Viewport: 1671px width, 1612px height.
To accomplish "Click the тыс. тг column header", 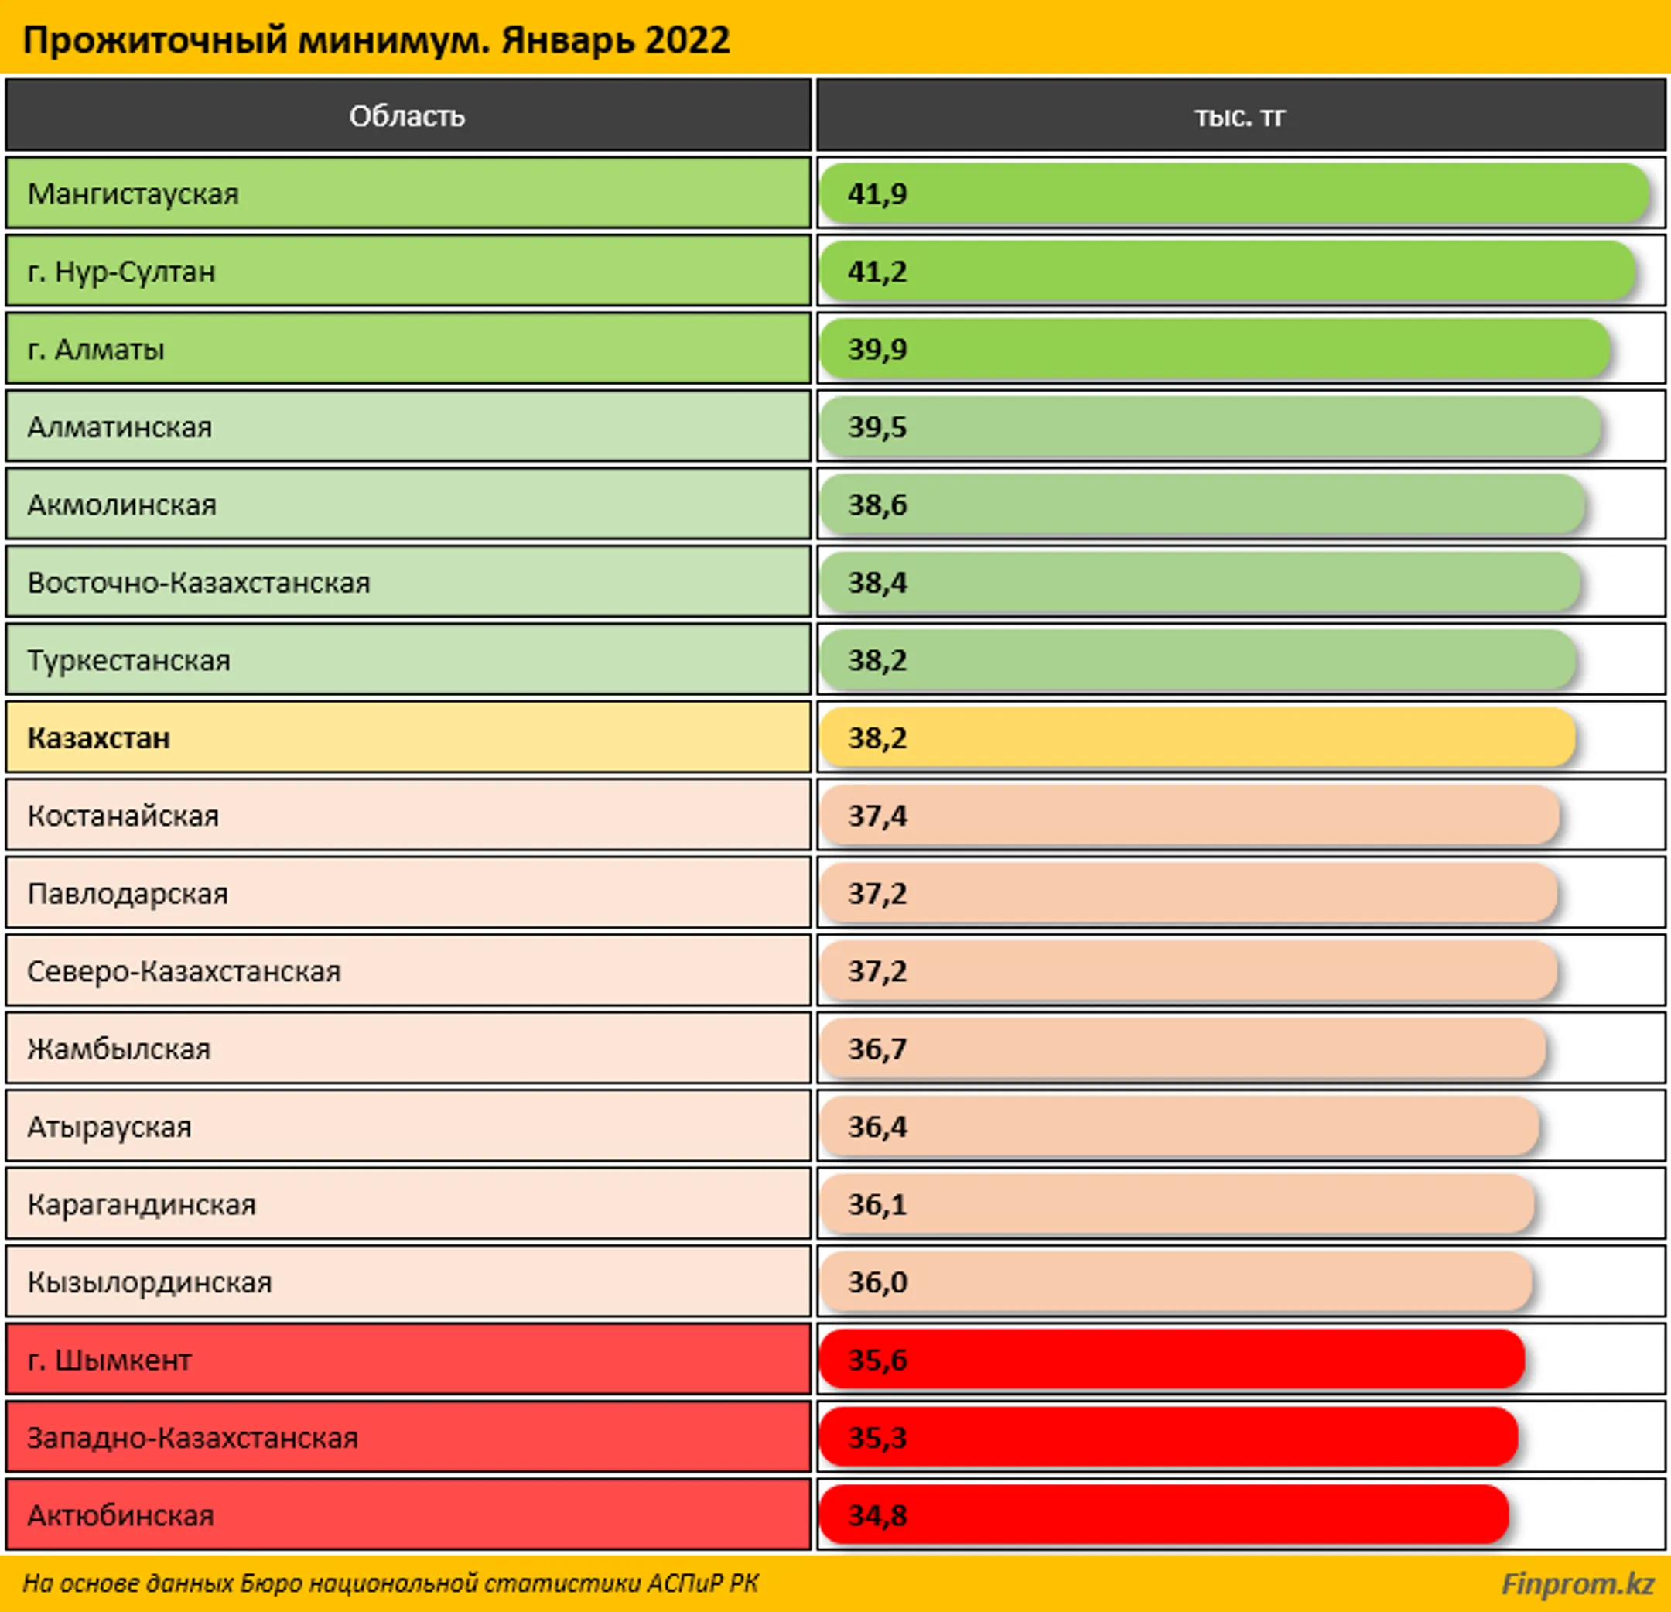I will (1240, 115).
